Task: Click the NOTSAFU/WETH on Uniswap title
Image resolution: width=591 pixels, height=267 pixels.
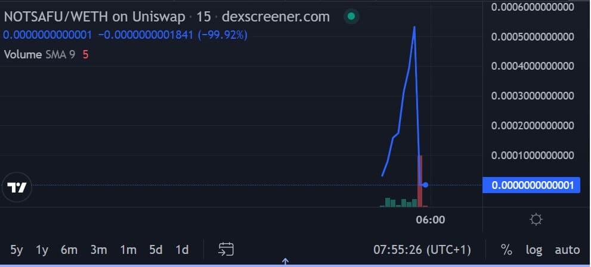Action: point(95,17)
